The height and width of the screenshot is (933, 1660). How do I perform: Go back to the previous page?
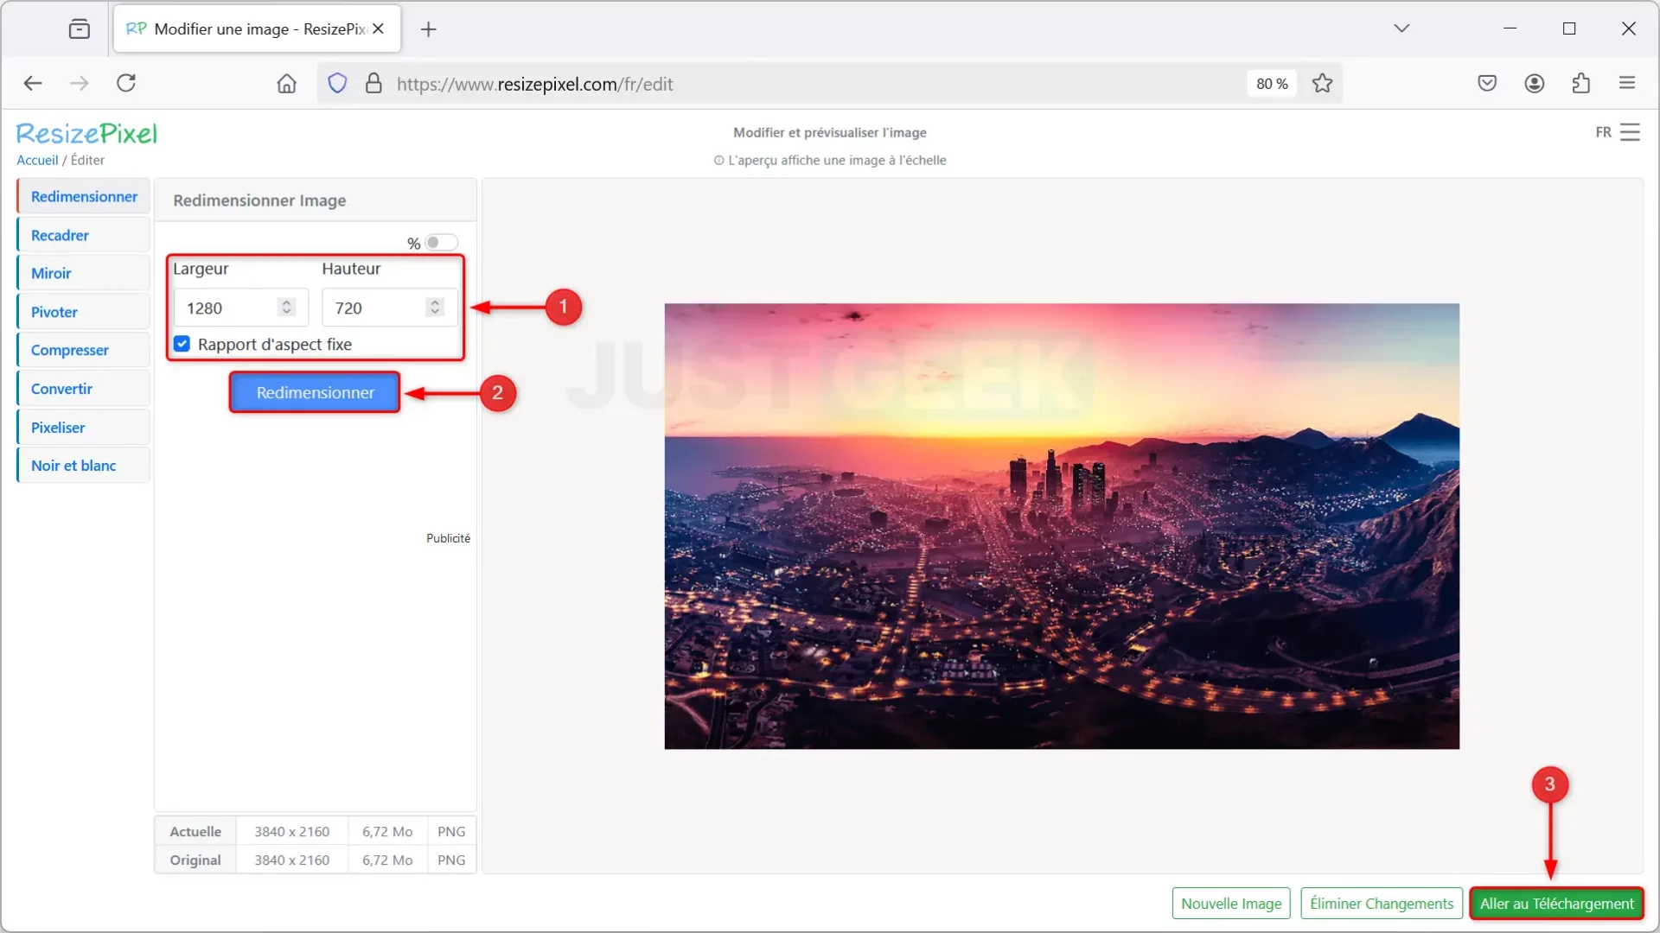[33, 83]
